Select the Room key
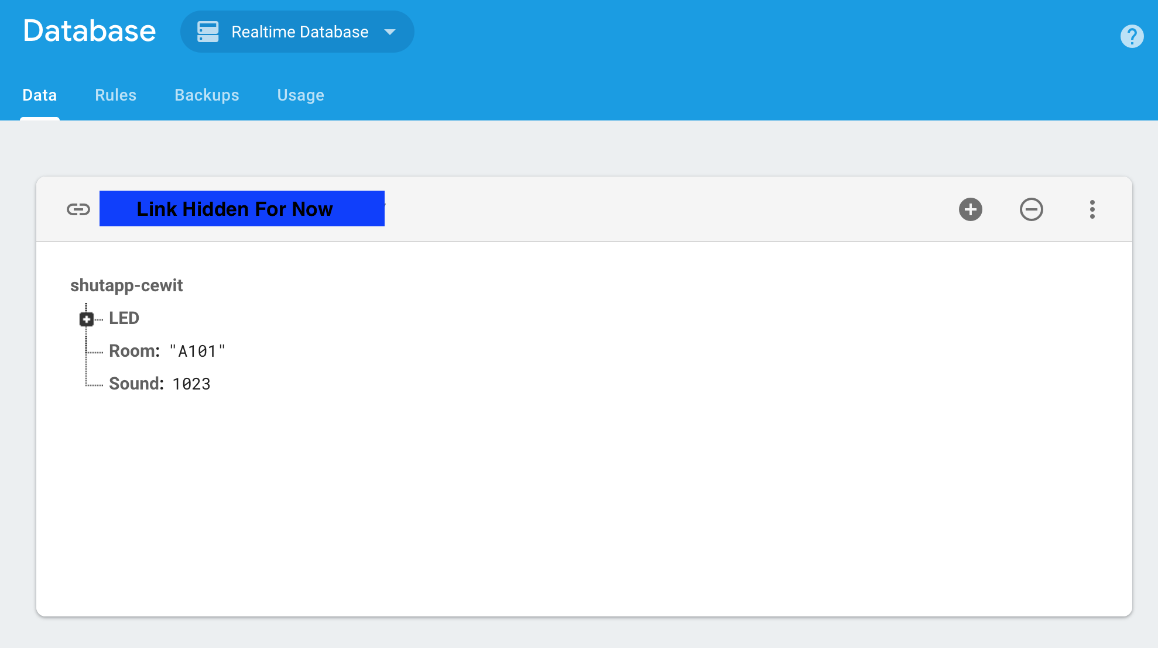The width and height of the screenshot is (1158, 648). [133, 351]
